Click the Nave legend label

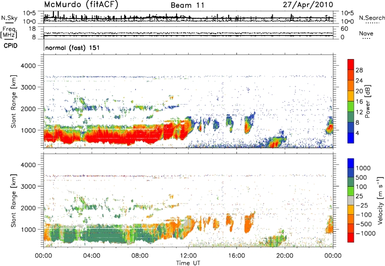pyautogui.click(x=366, y=33)
